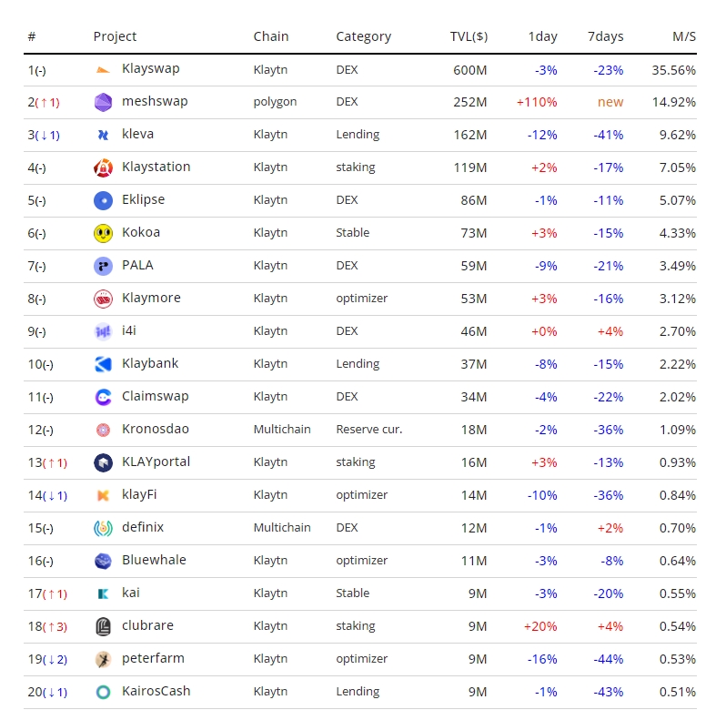Screen dimensions: 726x710
Task: Click the Klaystation red icon
Action: tap(103, 167)
